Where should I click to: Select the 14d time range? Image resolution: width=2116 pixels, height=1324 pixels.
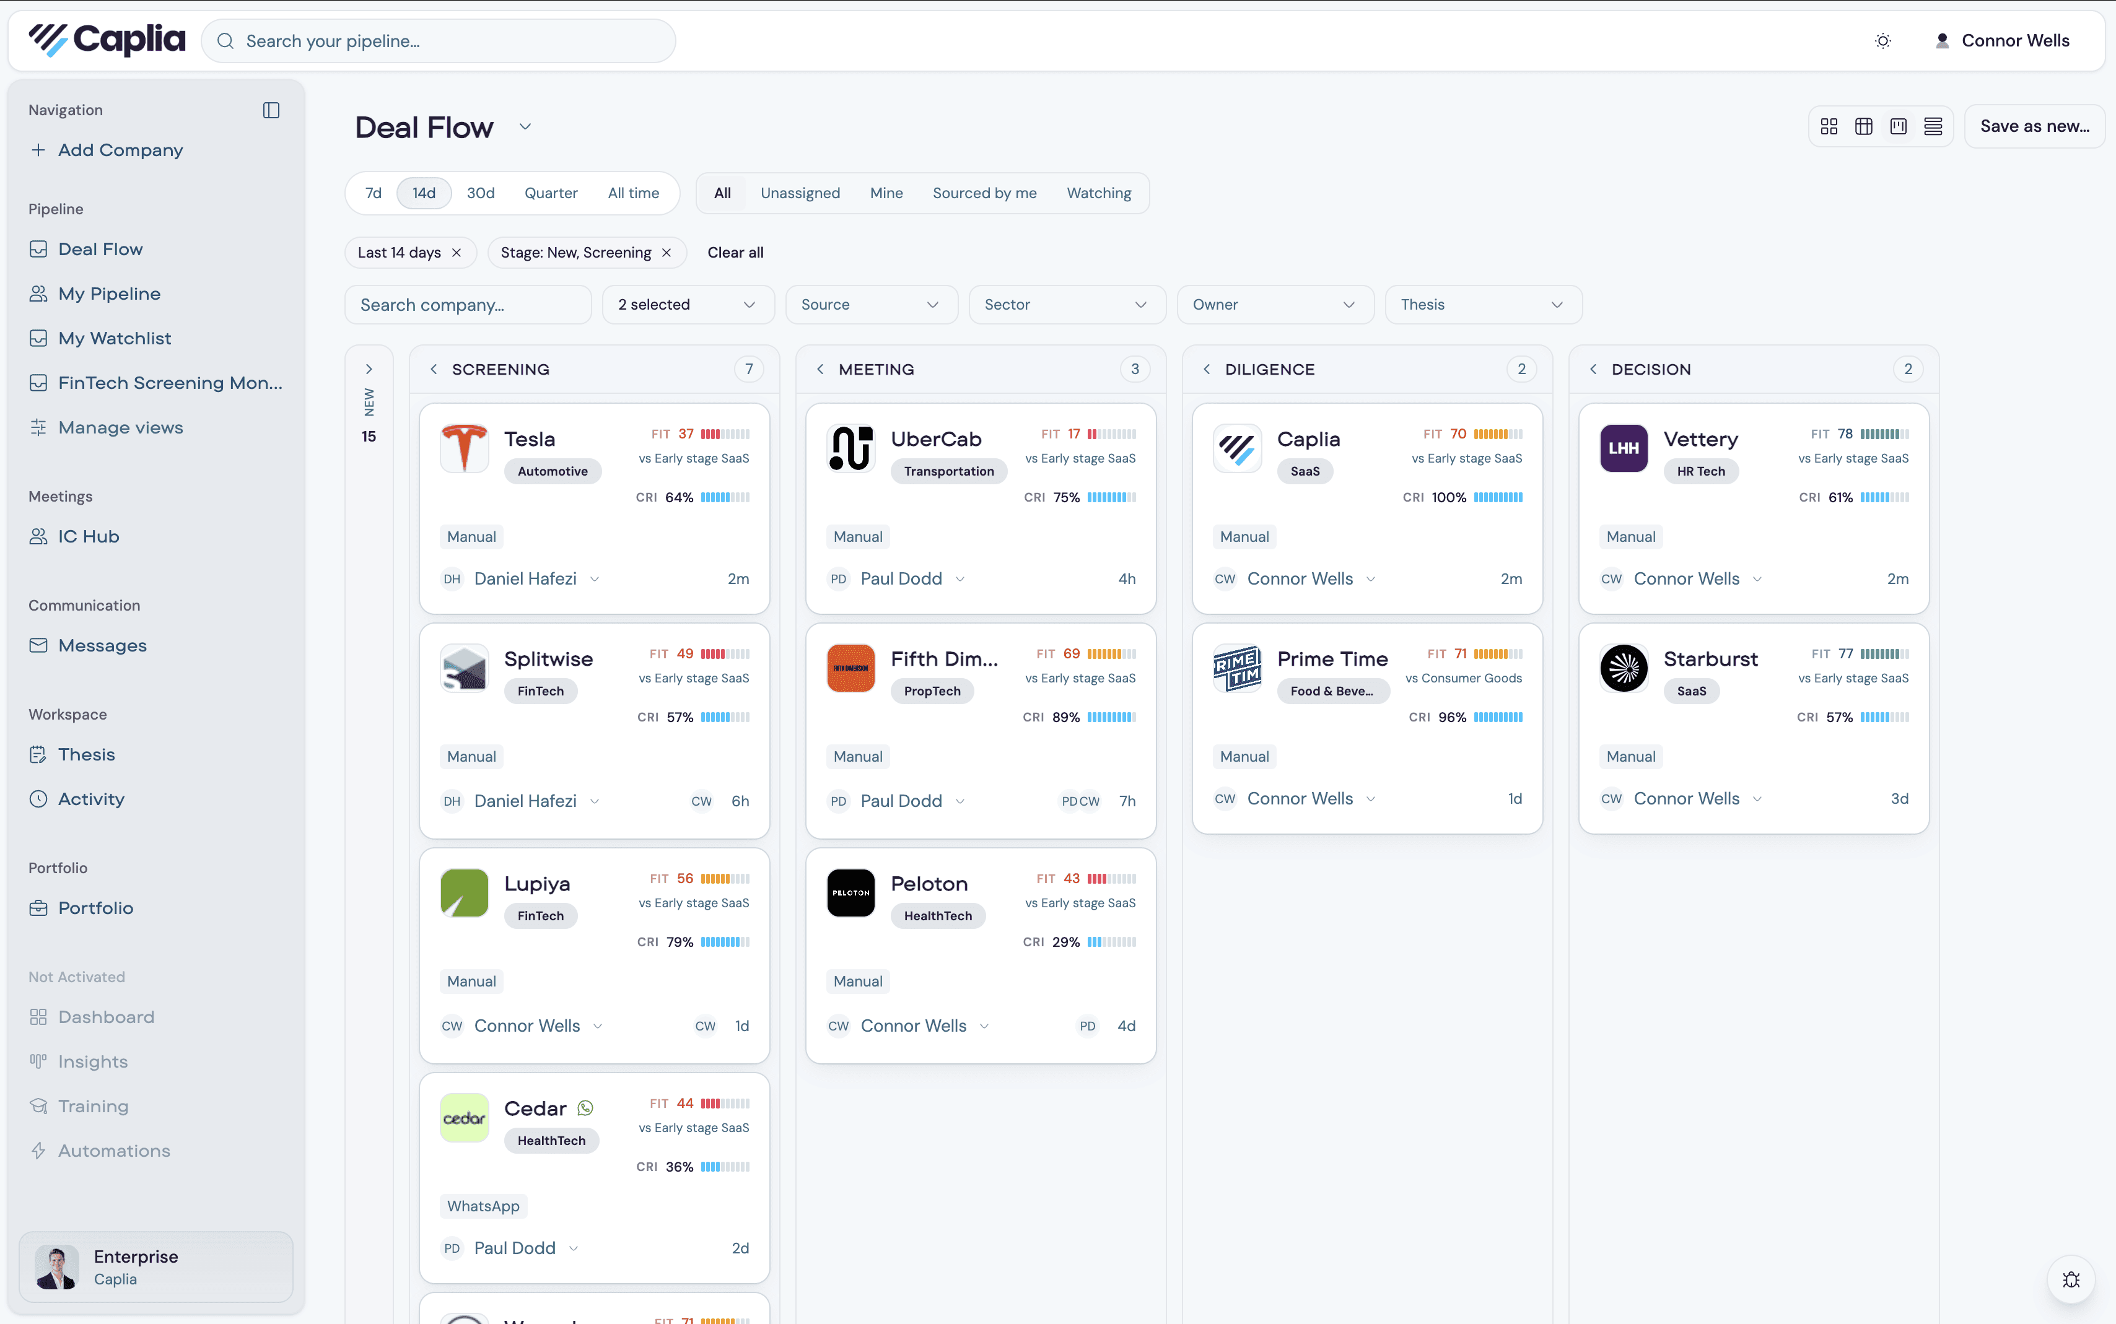click(x=424, y=193)
